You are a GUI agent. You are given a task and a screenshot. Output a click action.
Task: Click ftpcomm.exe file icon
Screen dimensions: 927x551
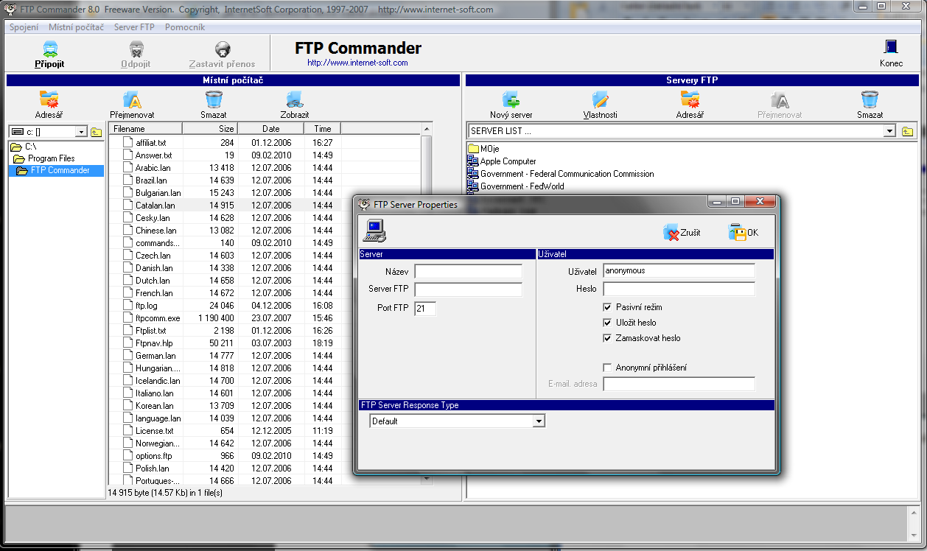click(x=127, y=318)
